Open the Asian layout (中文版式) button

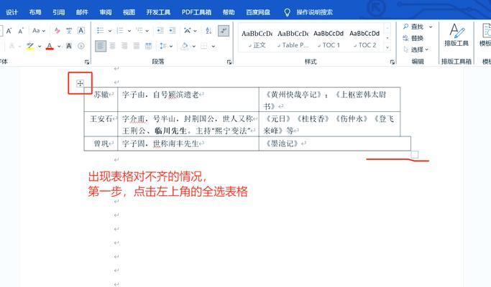(190, 31)
